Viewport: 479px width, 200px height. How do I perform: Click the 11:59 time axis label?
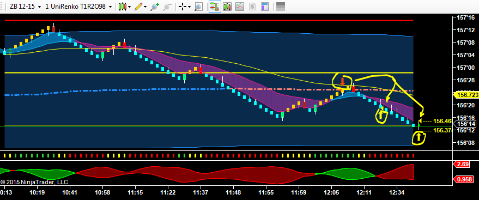[x=299, y=192]
